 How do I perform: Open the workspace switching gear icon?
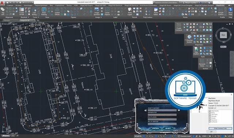210,136
